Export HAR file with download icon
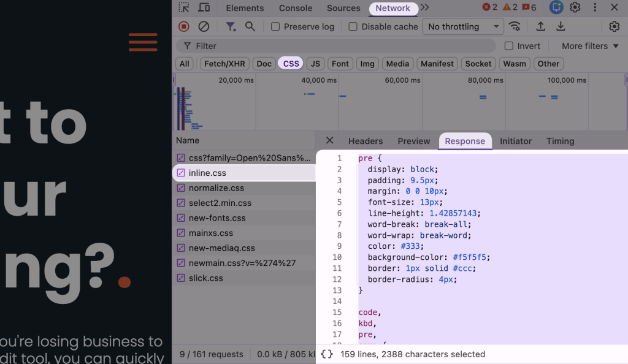The height and width of the screenshot is (364, 628). pyautogui.click(x=560, y=26)
